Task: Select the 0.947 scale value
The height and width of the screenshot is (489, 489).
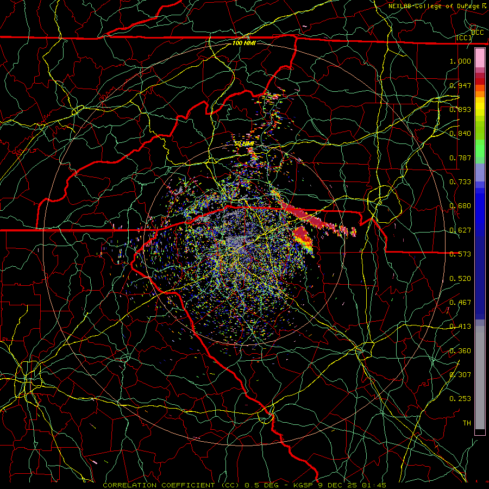Action: click(460, 85)
